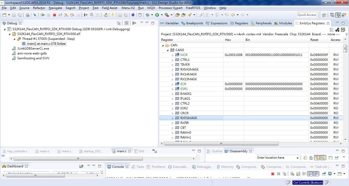
Task: Click the Open Perspective icon
Action: 324,15
